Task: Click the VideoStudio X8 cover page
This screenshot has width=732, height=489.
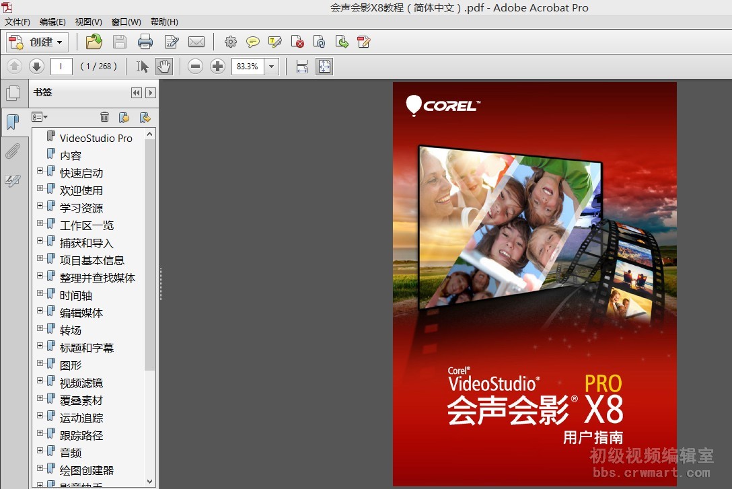Action: [534, 284]
